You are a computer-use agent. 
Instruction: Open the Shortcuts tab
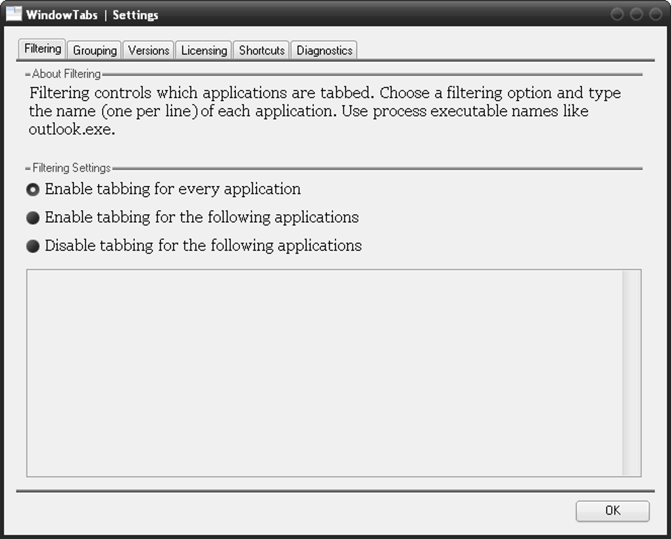pyautogui.click(x=261, y=50)
